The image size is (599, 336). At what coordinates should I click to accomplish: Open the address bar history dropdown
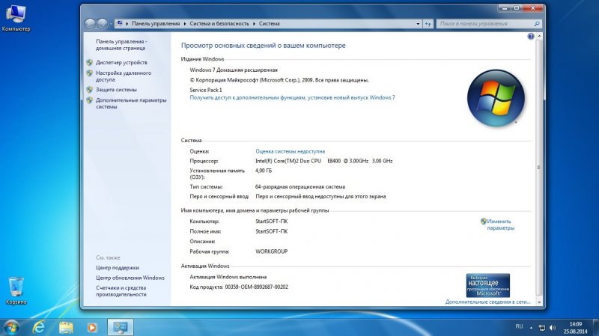point(418,24)
